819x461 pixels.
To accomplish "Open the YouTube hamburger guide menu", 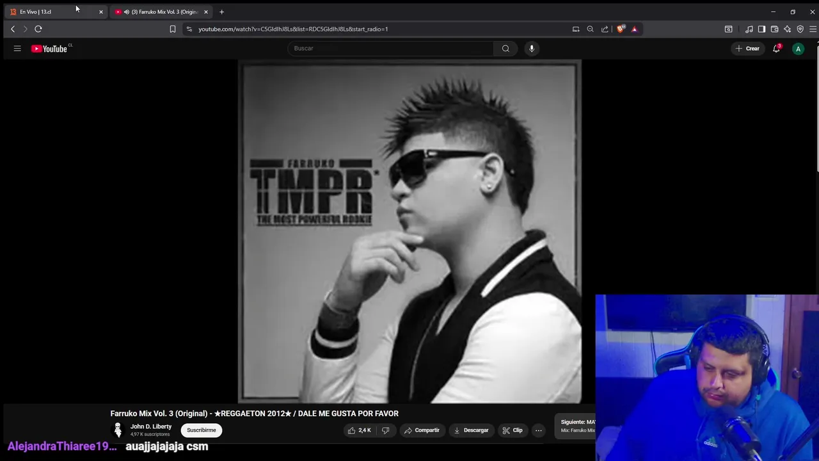I will (17, 49).
